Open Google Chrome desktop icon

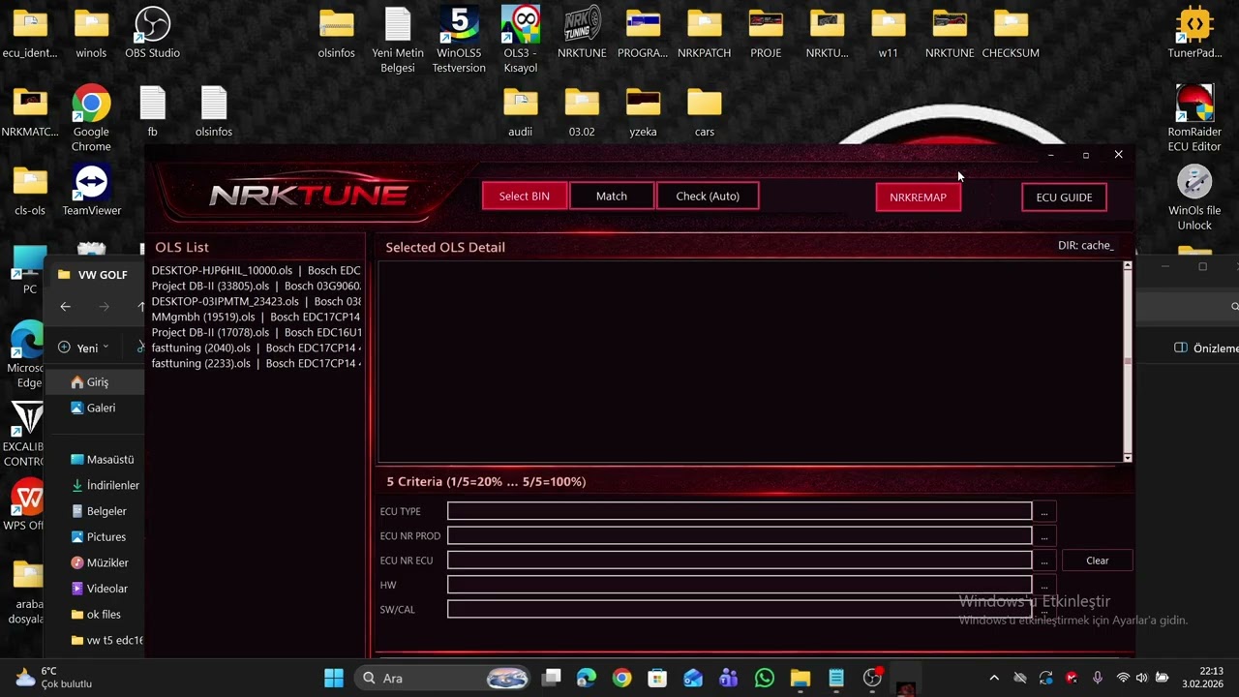pos(91,118)
